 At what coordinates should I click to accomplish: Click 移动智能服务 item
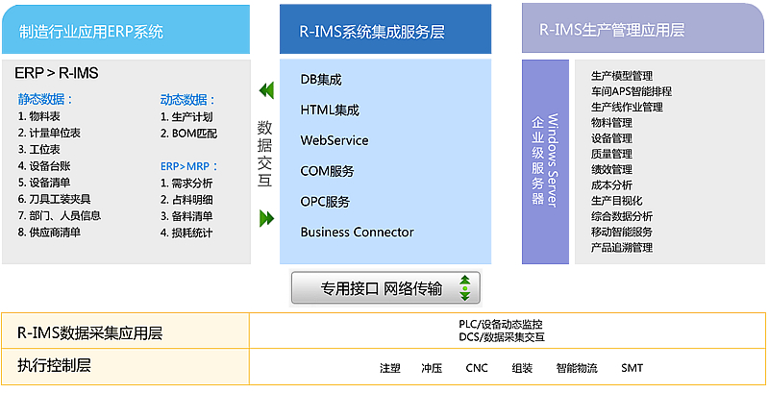pyautogui.click(x=622, y=232)
